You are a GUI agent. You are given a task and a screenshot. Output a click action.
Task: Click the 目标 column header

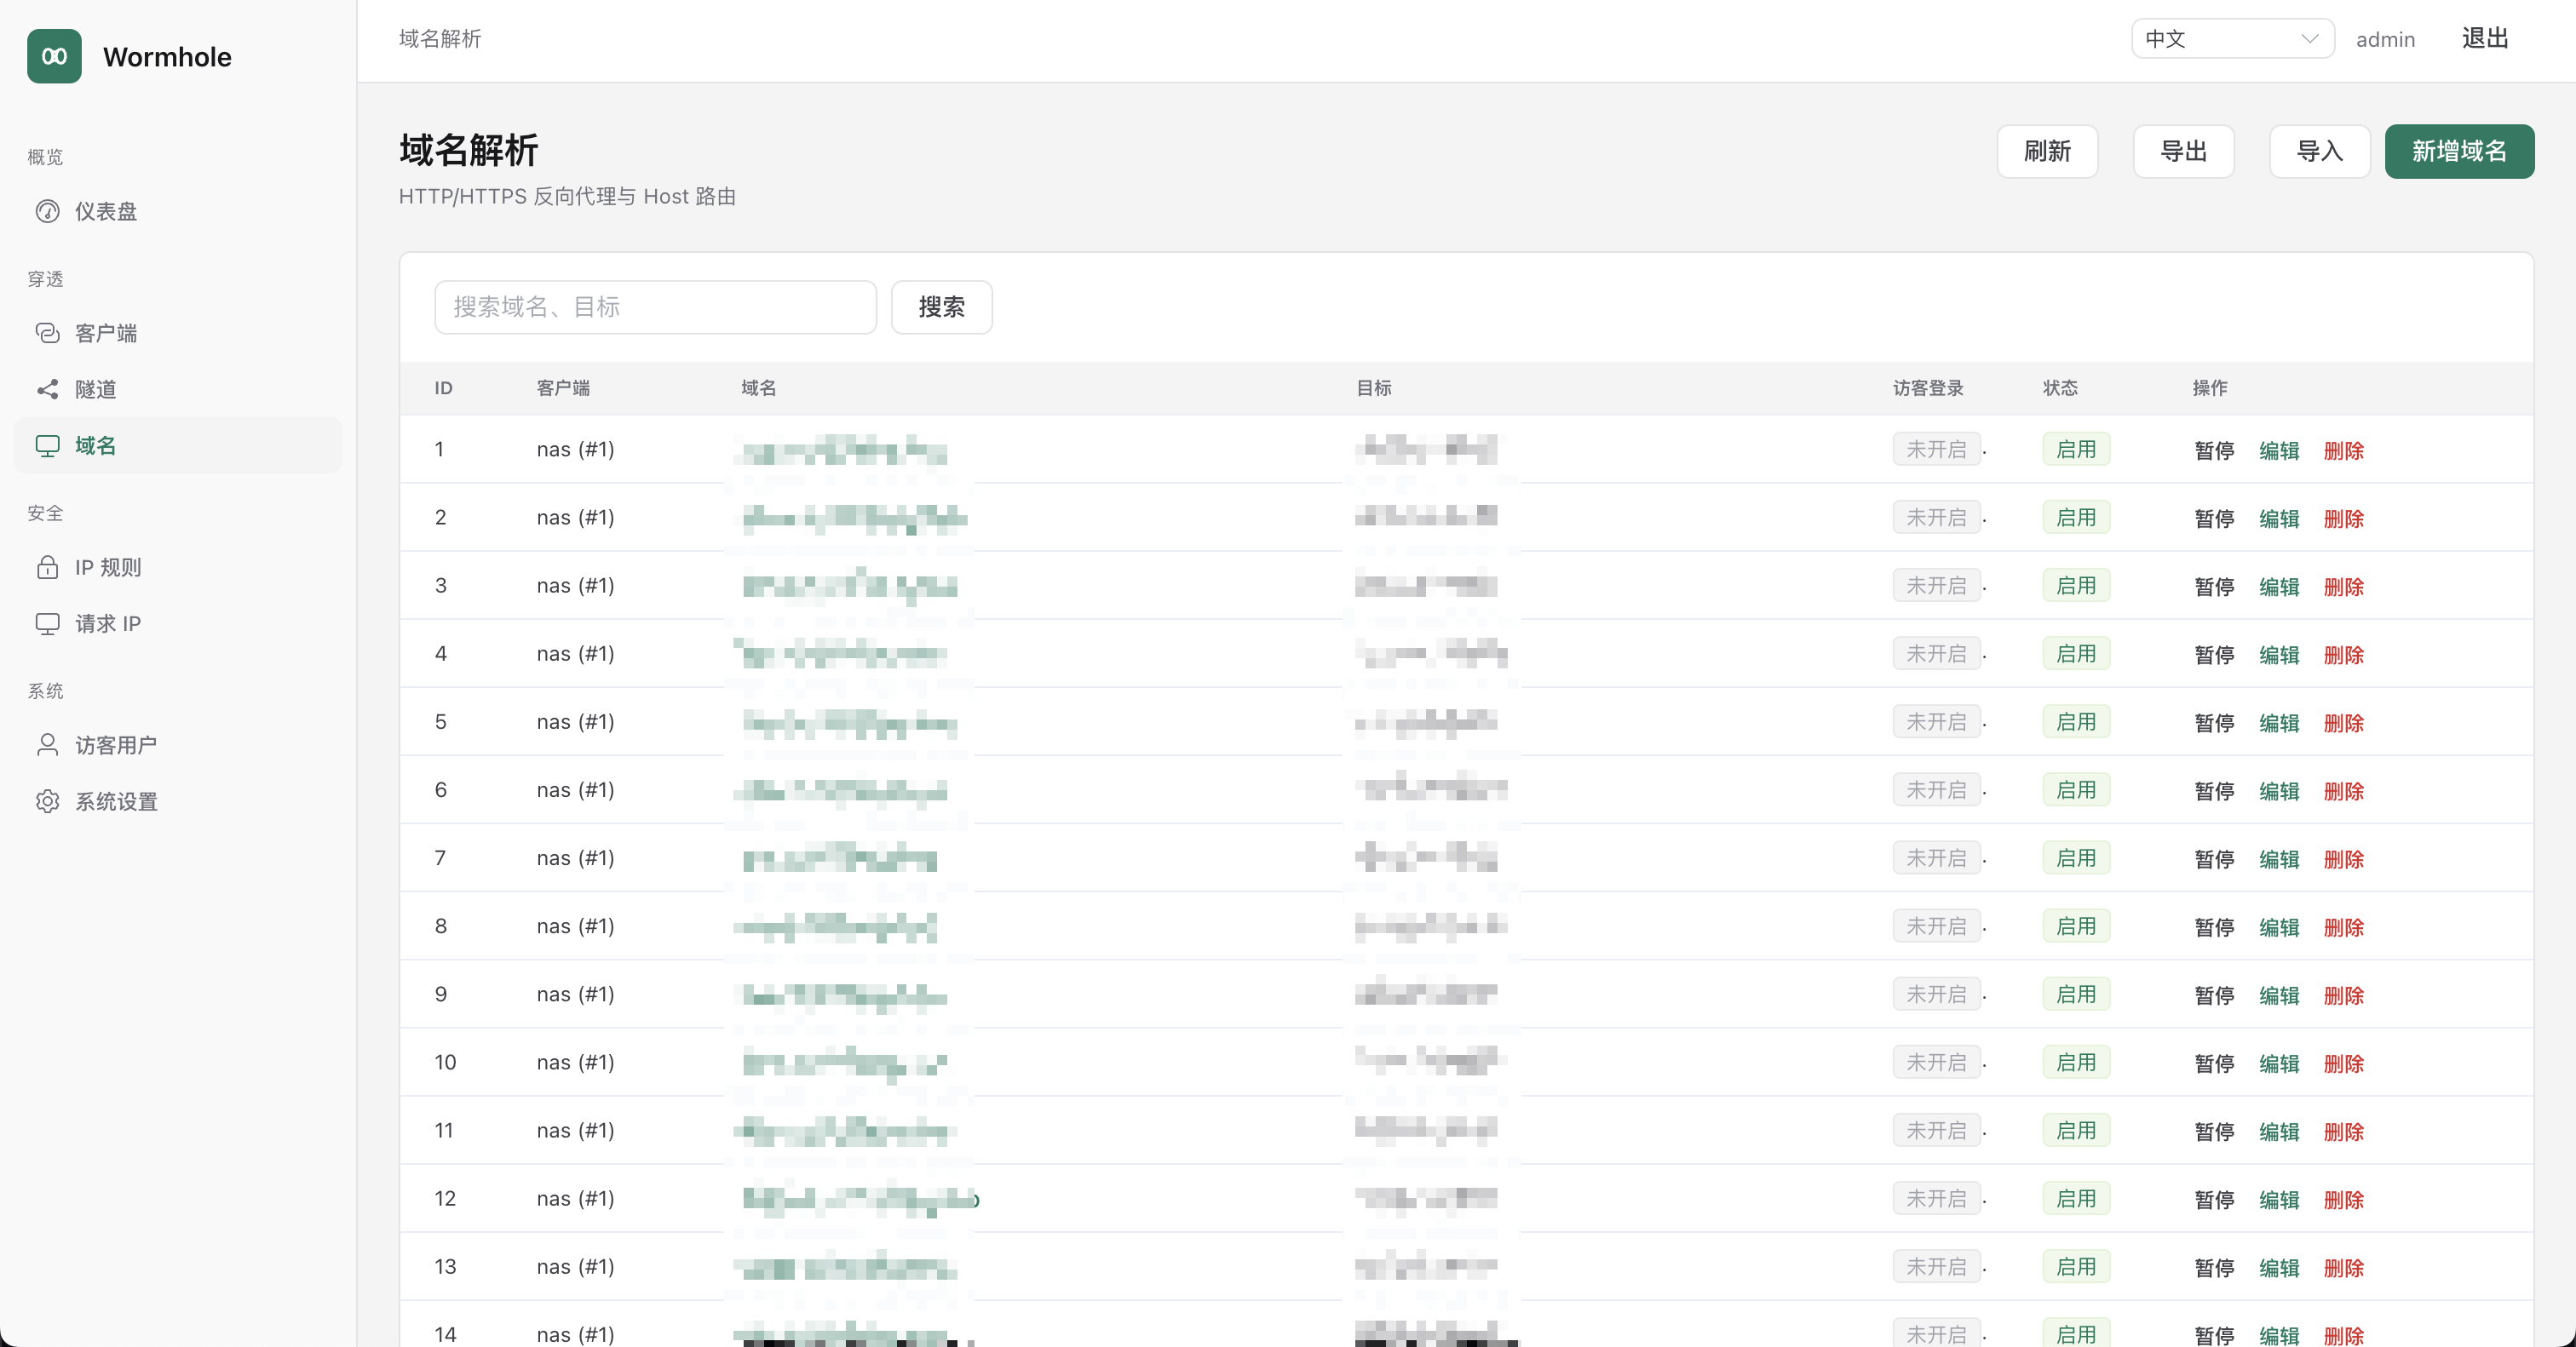click(1374, 387)
